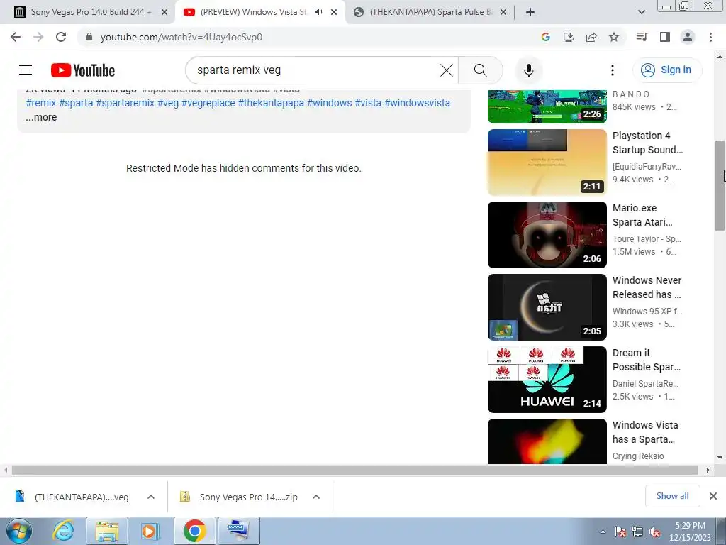The height and width of the screenshot is (545, 726).
Task: Click the address bar URL
Action: click(181, 37)
